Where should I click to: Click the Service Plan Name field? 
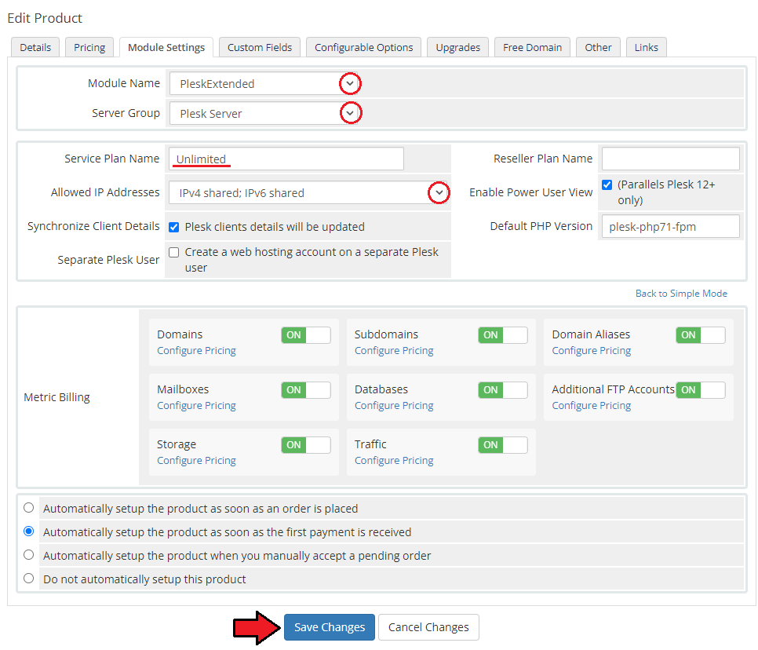[286, 159]
